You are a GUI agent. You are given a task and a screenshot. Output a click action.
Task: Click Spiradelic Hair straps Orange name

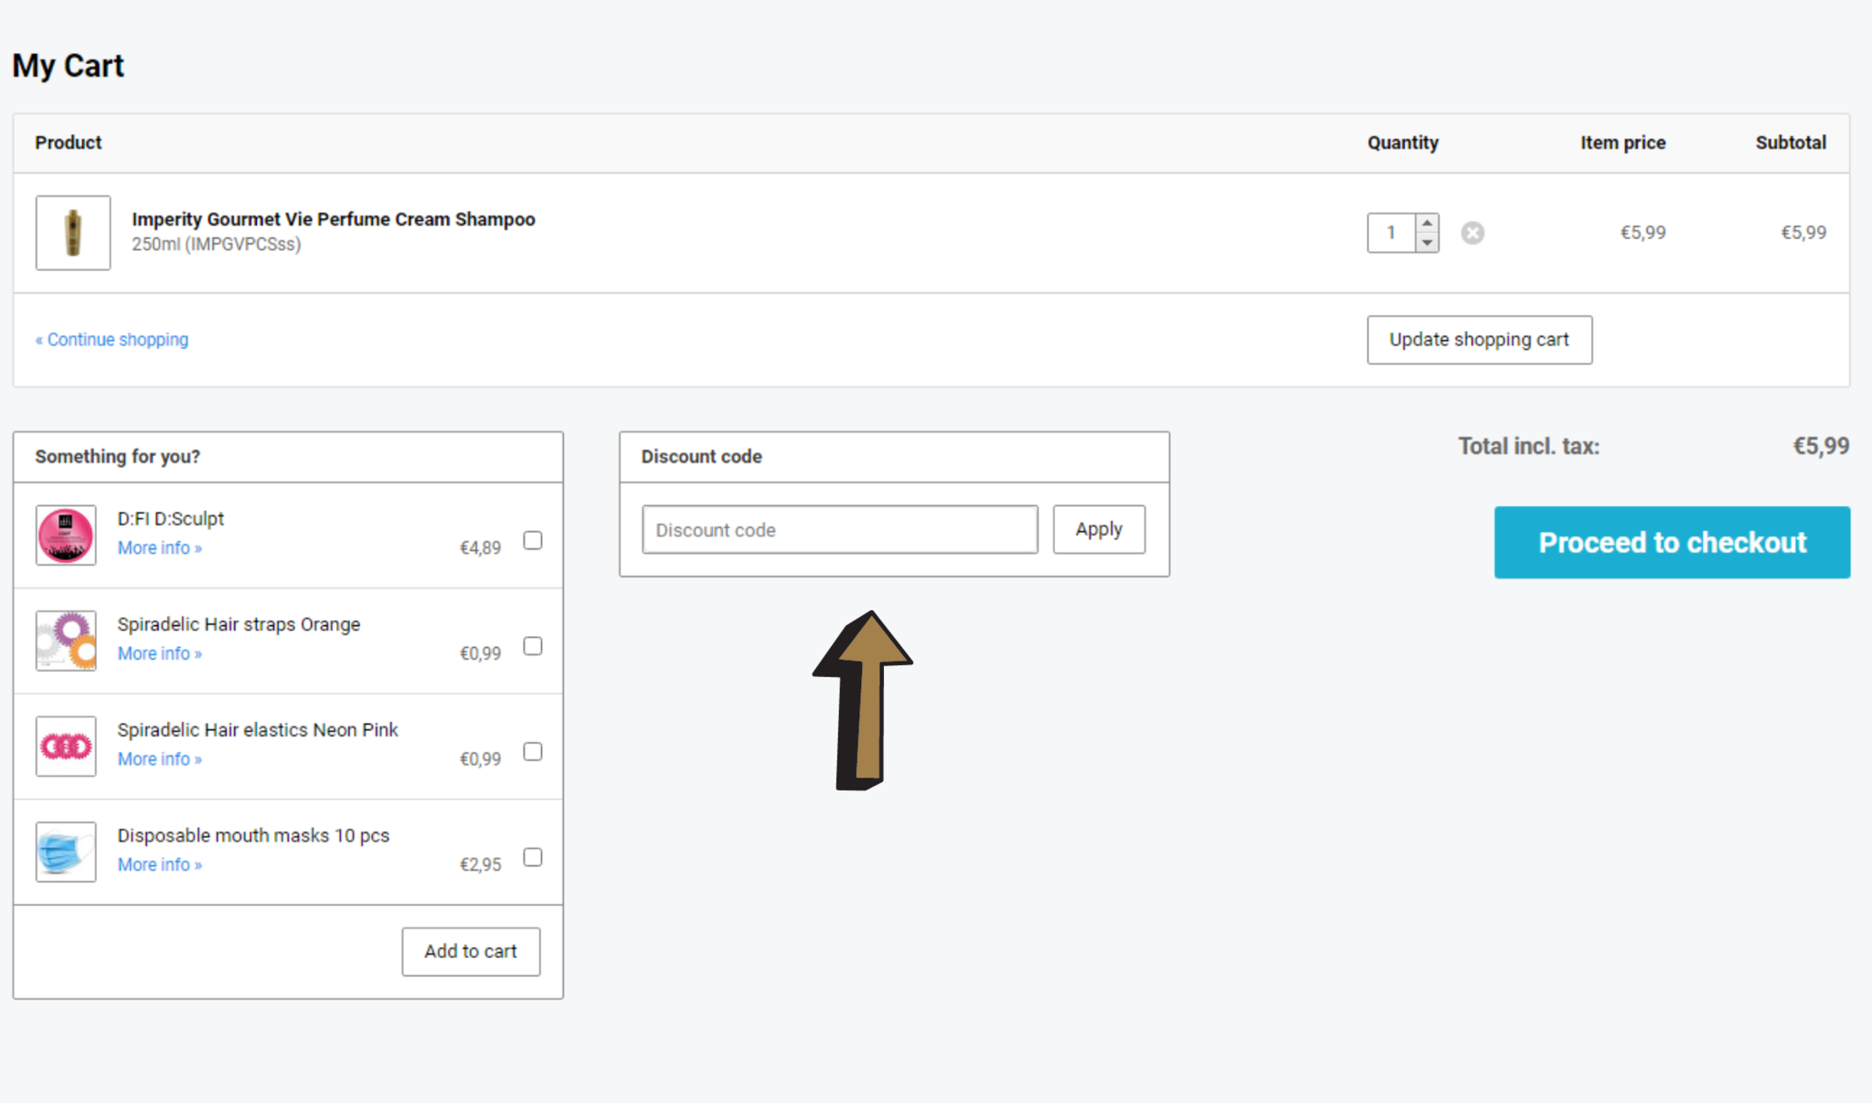click(x=239, y=624)
